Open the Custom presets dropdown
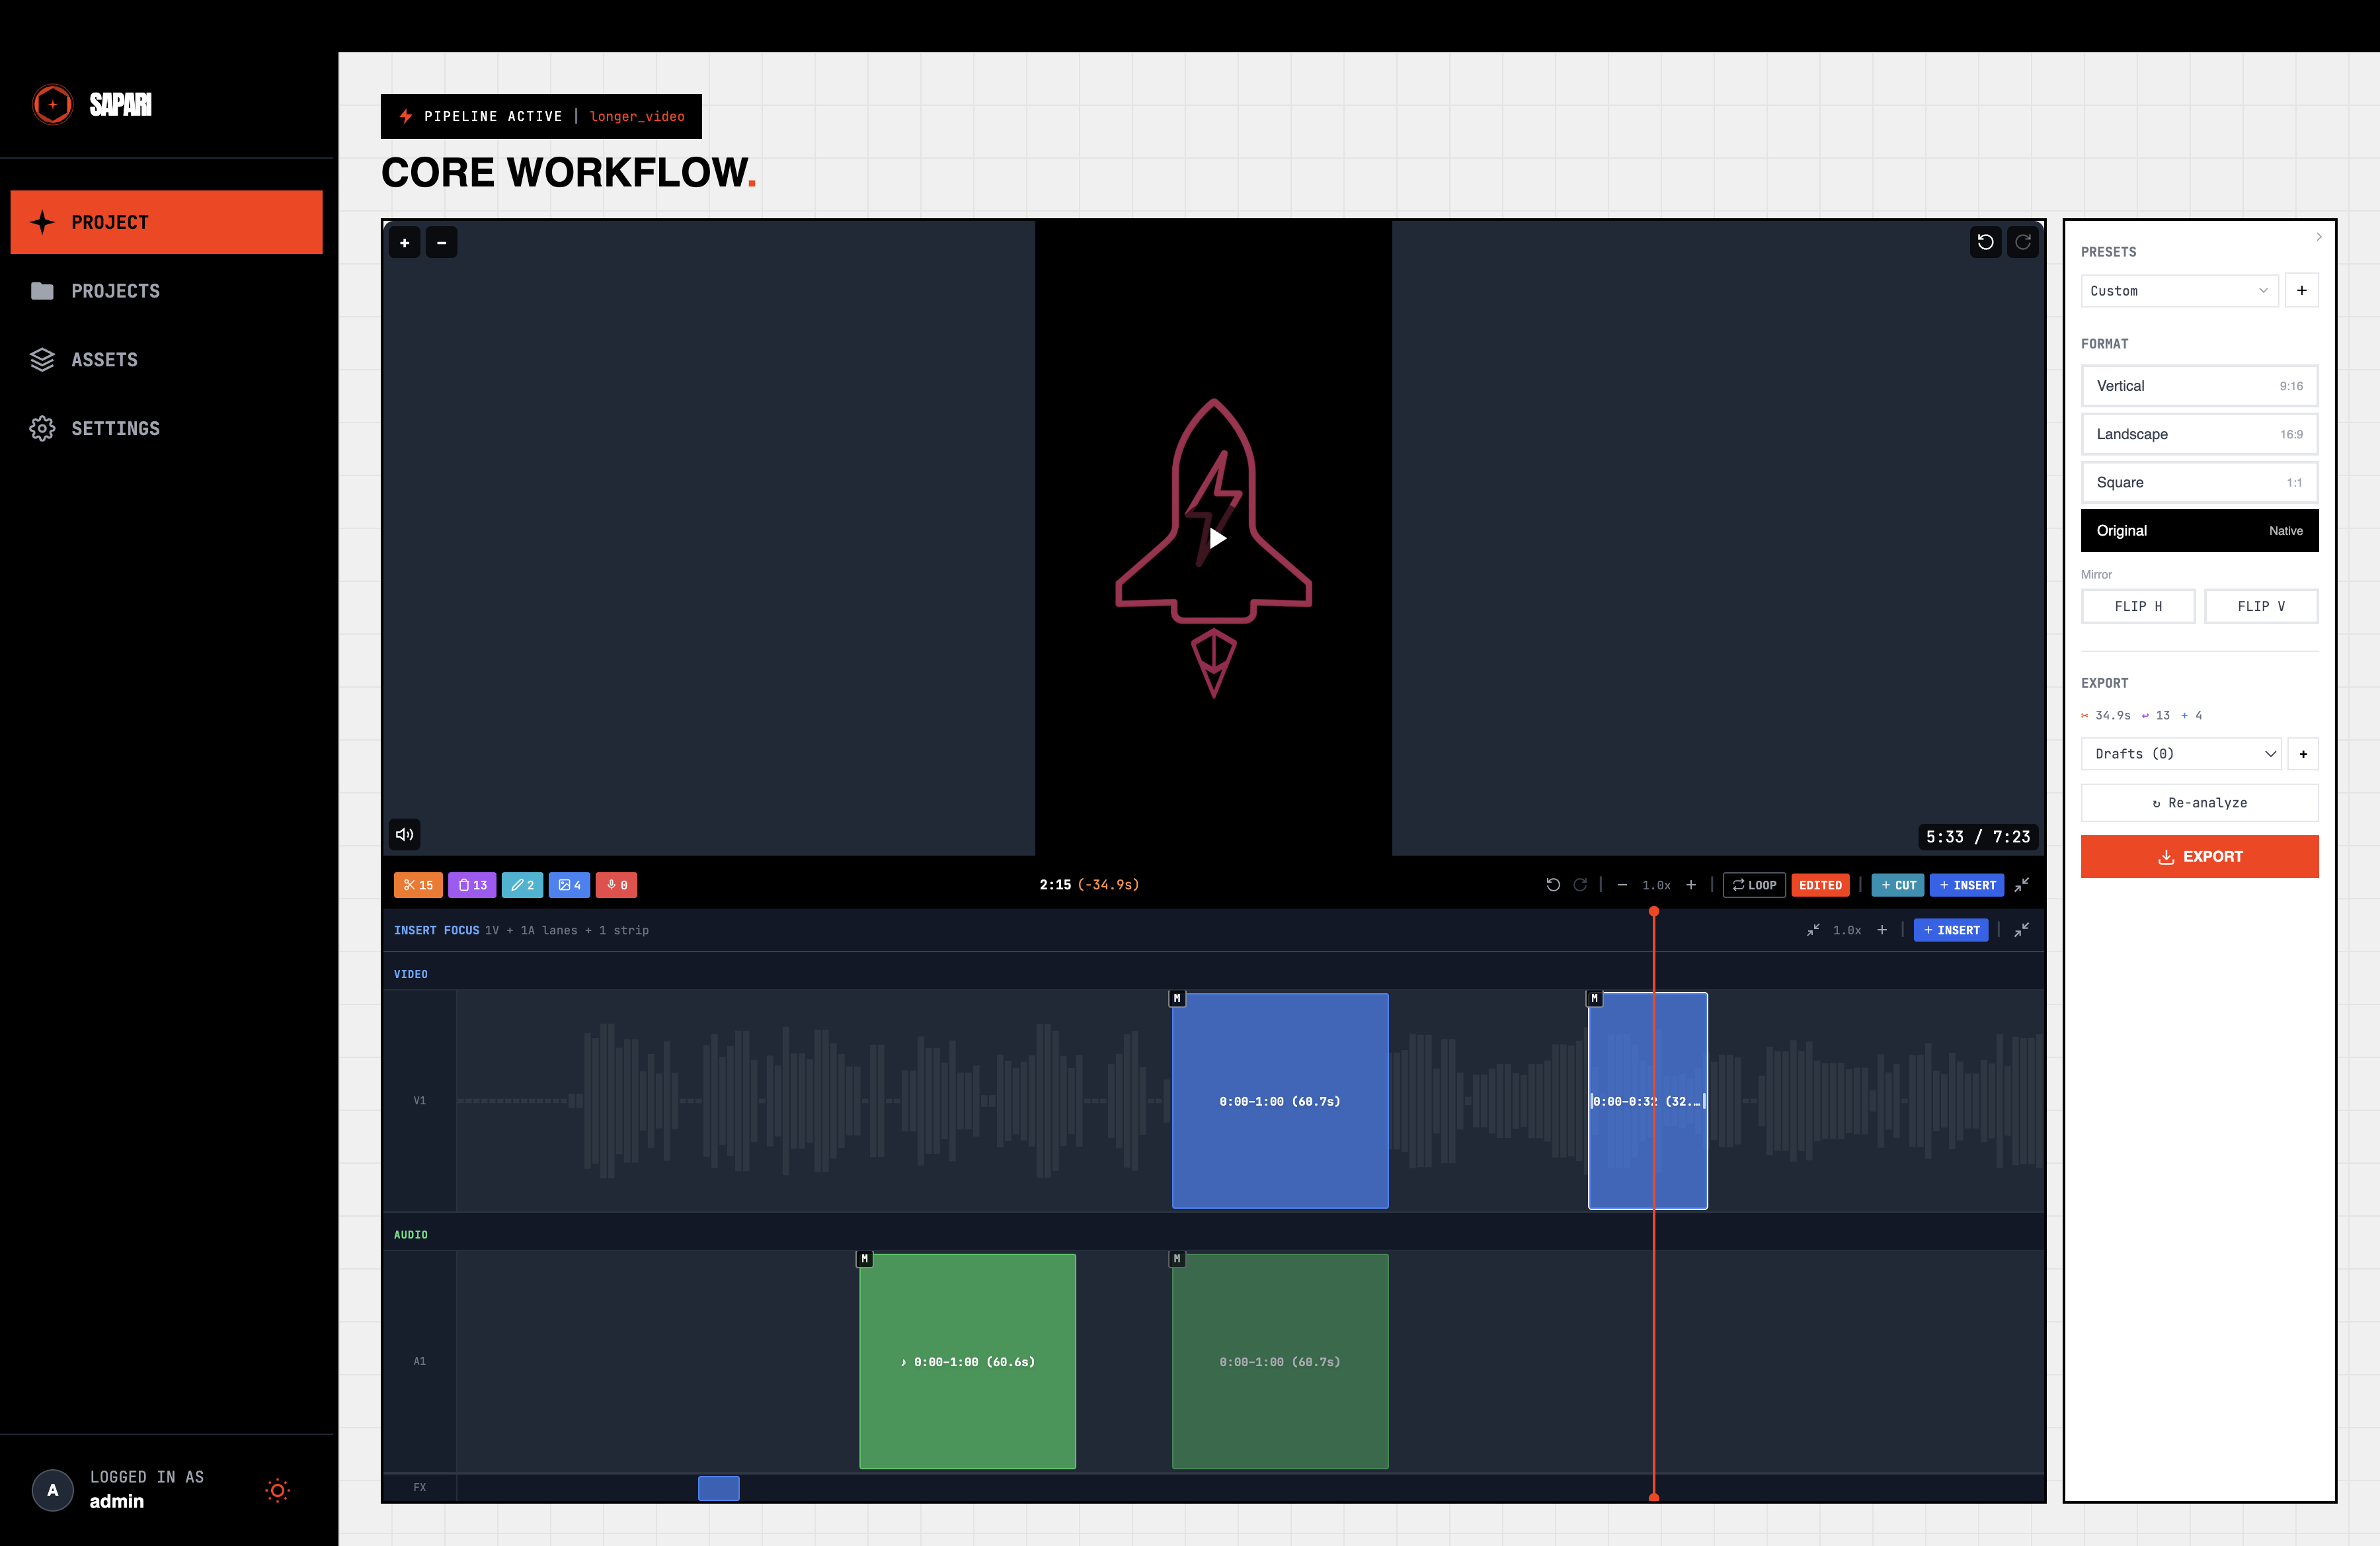Viewport: 2380px width, 1546px height. coord(2180,290)
